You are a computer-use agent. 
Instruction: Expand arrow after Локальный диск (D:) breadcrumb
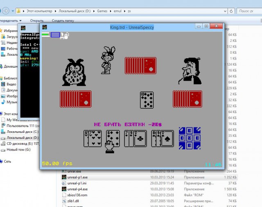coord(94,11)
